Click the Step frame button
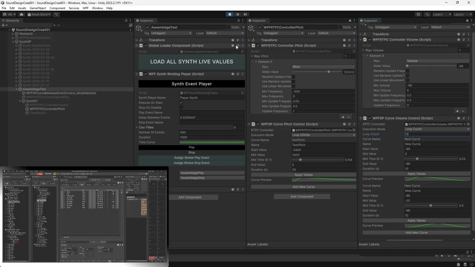The width and height of the screenshot is (475, 267). click(245, 14)
